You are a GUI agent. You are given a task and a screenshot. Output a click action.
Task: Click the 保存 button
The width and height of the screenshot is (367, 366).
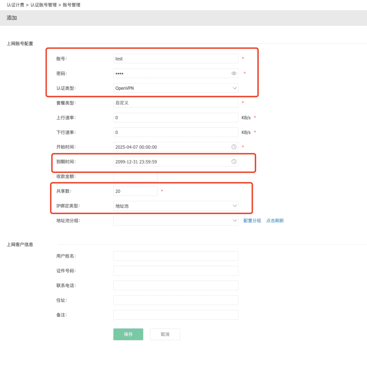point(128,334)
